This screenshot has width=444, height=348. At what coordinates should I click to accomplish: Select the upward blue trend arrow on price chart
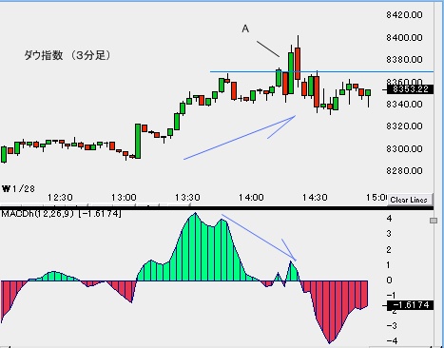[x=240, y=137]
